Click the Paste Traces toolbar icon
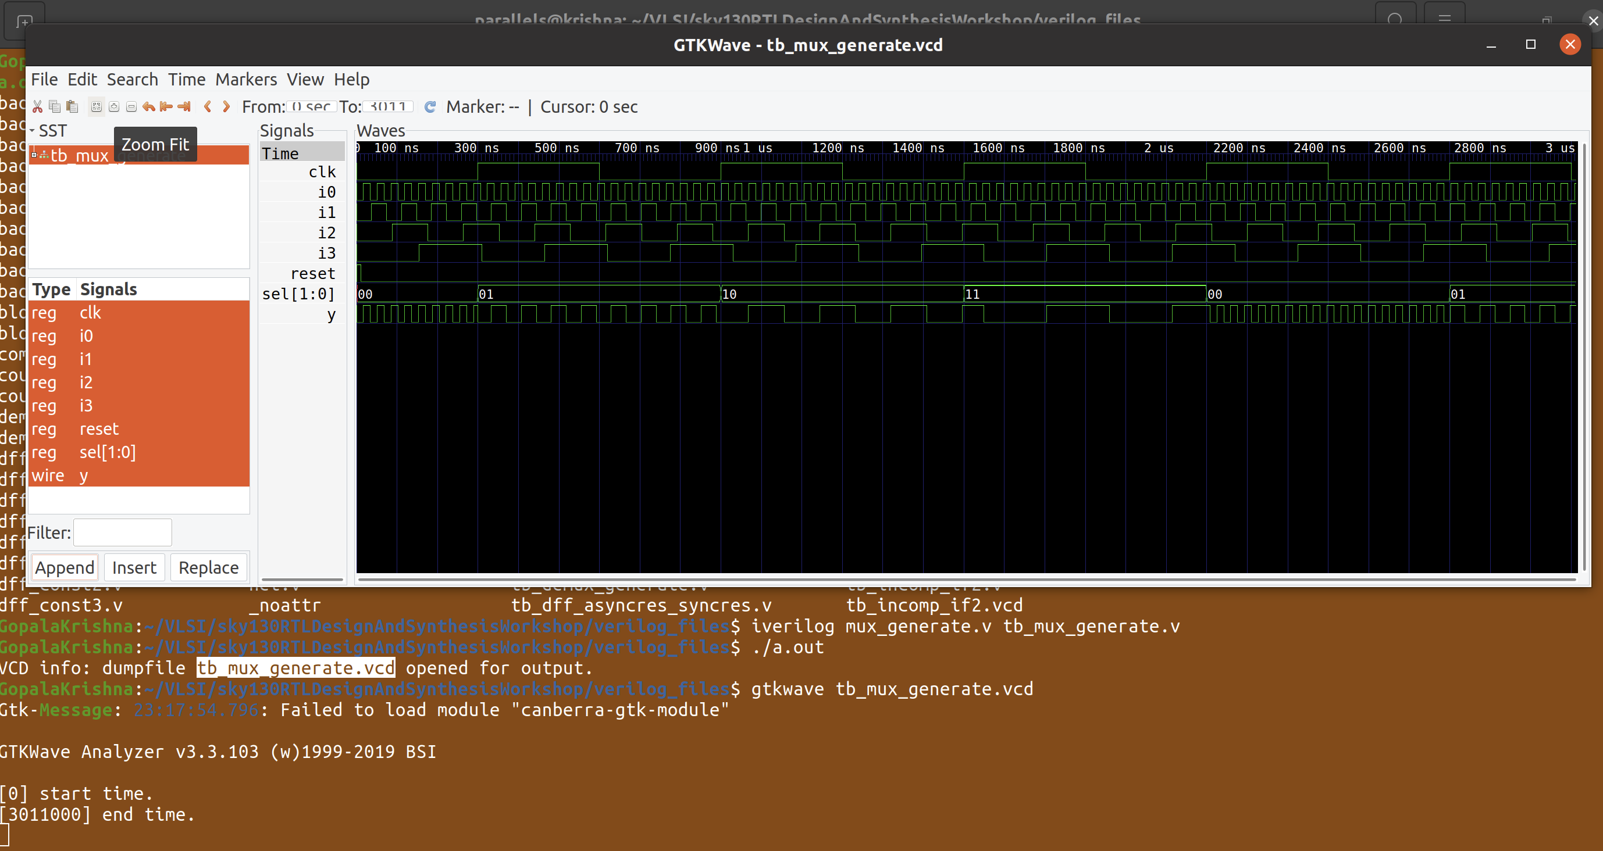This screenshot has width=1603, height=851. (73, 107)
